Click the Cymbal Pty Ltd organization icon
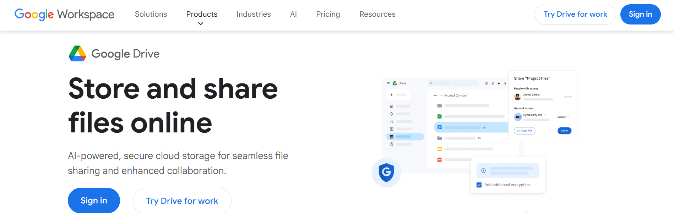Image resolution: width=674 pixels, height=213 pixels. tap(518, 117)
